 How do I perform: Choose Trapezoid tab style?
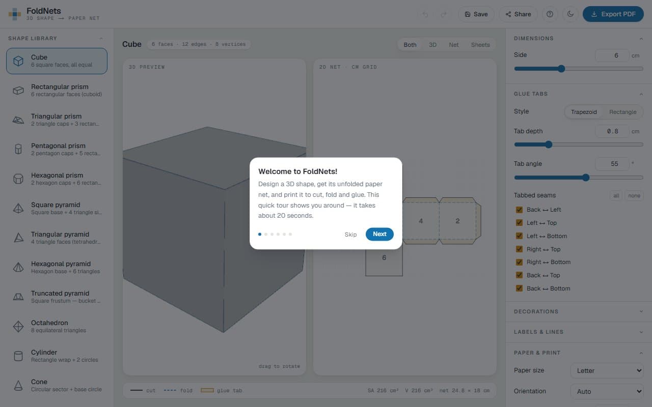click(584, 112)
